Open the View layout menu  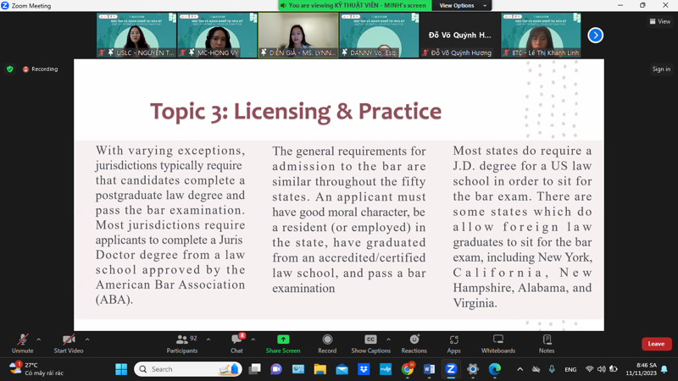[x=659, y=22]
